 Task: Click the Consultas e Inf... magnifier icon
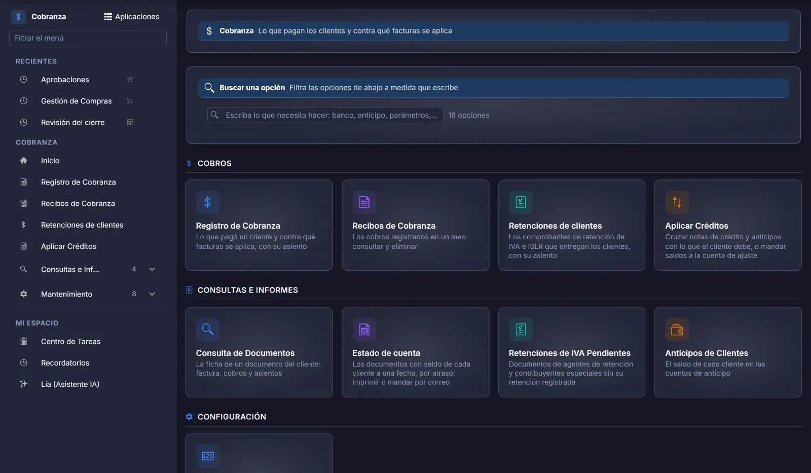pyautogui.click(x=23, y=269)
